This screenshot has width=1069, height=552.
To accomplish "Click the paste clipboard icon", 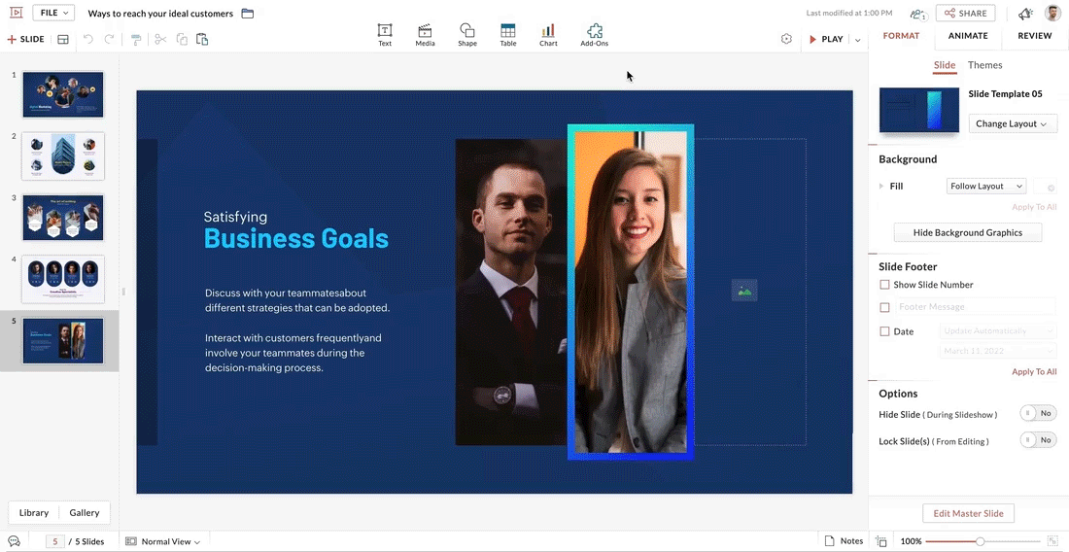I will [x=202, y=40].
